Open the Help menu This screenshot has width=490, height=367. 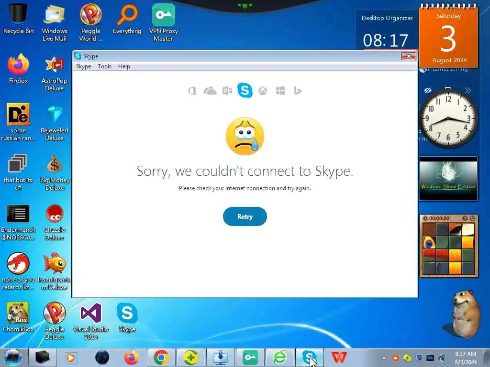tap(124, 66)
